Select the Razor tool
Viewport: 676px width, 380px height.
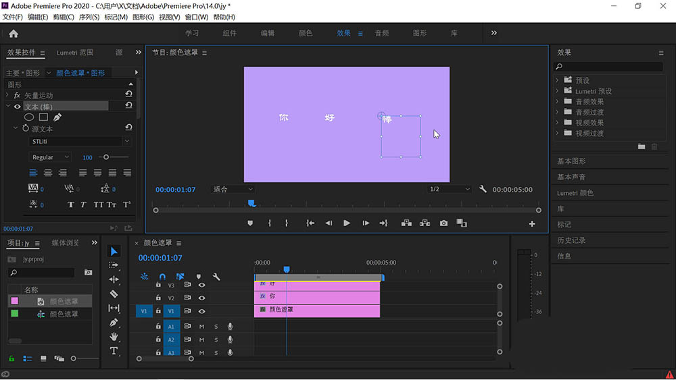114,294
